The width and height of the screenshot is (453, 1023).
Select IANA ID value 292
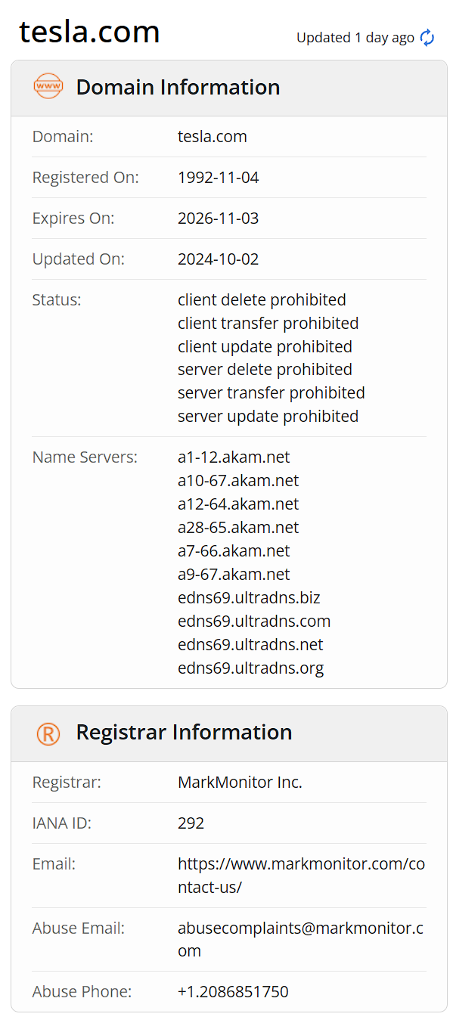[x=191, y=823]
